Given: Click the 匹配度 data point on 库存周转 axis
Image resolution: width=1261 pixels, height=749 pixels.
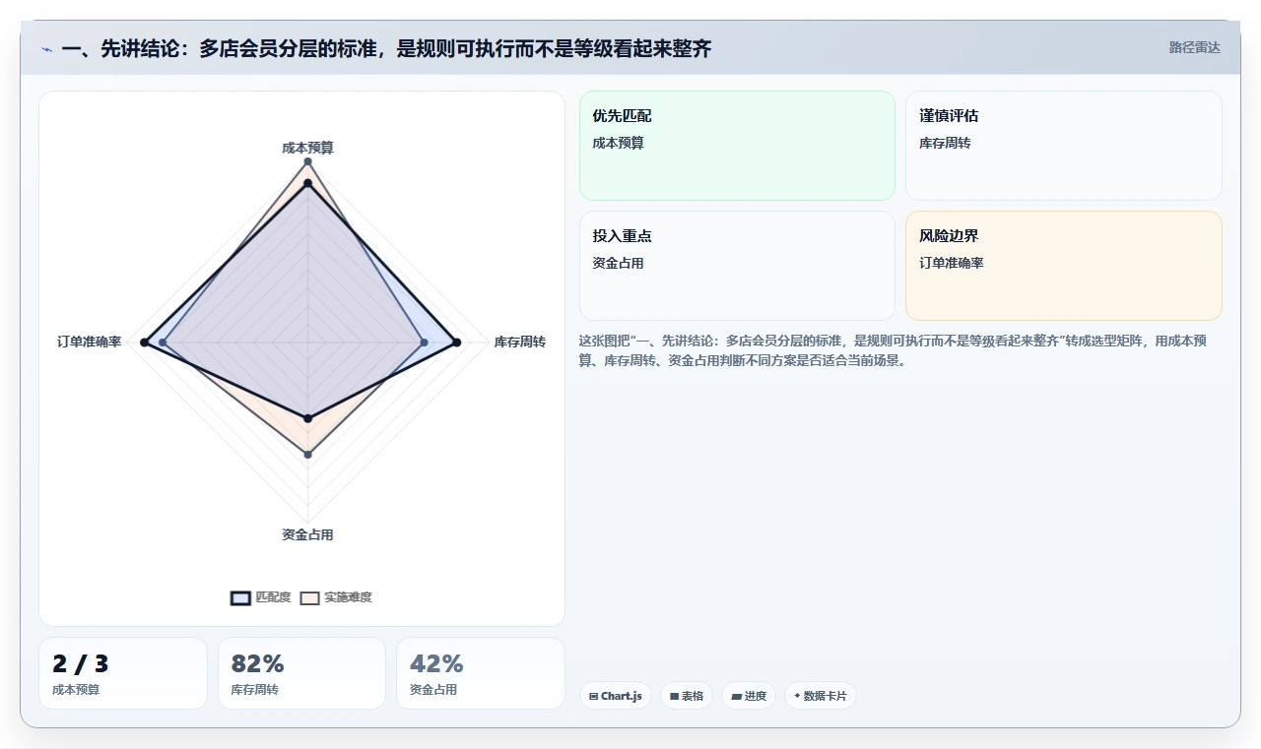Looking at the screenshot, I should (457, 343).
